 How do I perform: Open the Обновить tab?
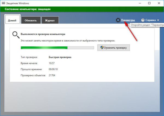pyautogui.click(x=31, y=20)
